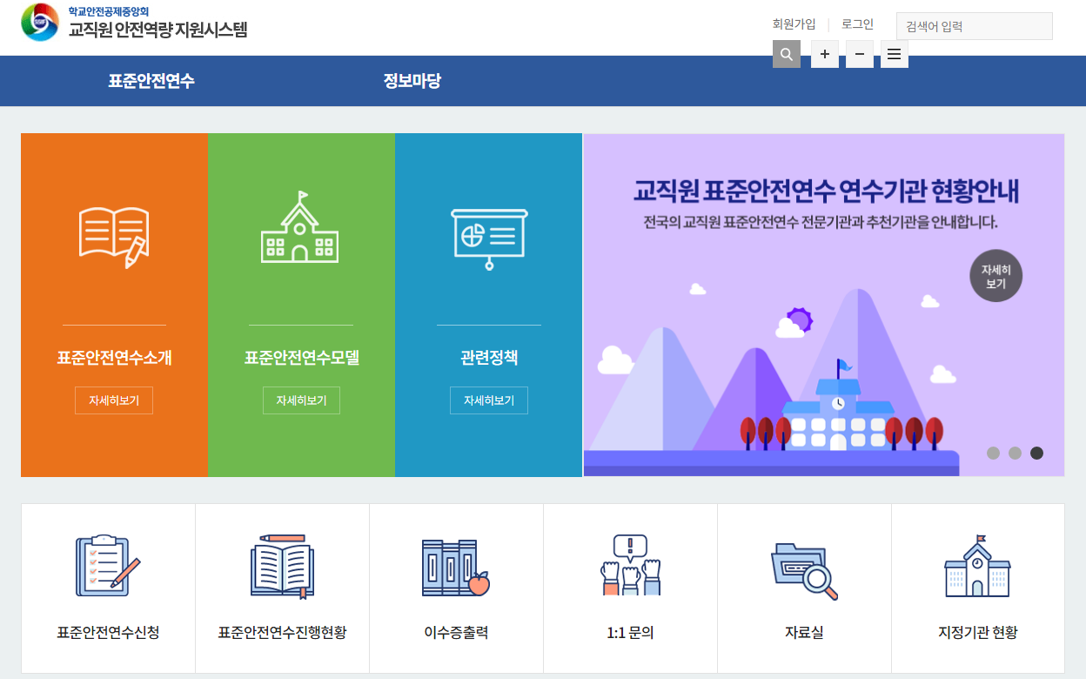Screen dimensions: 1086x679
Task: Select the first carousel dot
Action: tap(992, 453)
